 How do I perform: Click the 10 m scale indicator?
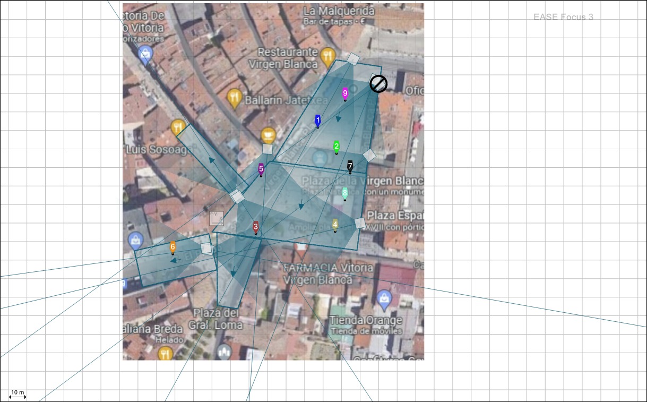click(x=18, y=394)
